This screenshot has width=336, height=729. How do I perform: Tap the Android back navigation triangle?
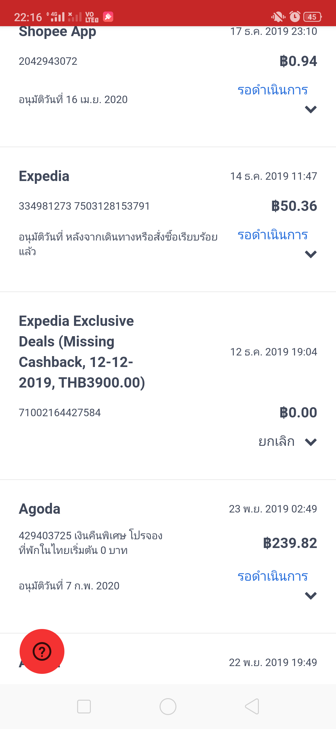[252, 706]
